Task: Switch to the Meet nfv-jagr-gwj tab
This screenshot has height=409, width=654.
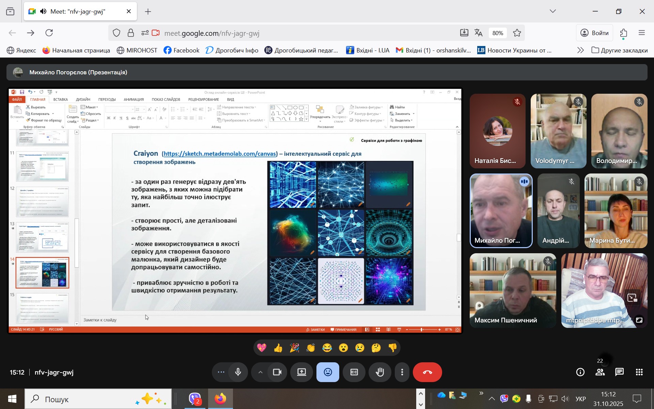Action: click(78, 12)
